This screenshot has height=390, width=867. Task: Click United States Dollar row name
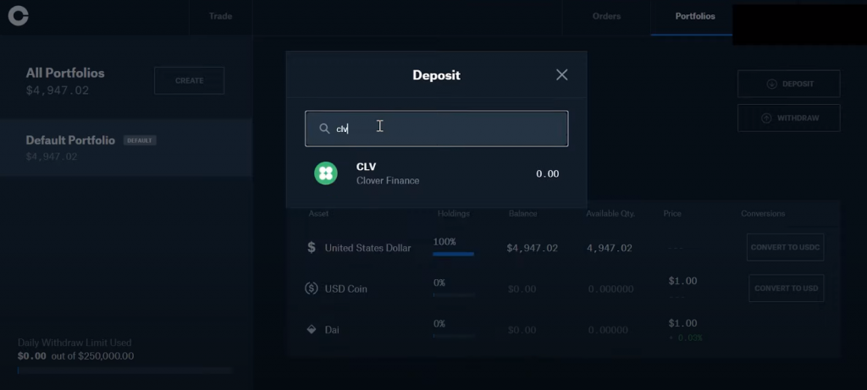(x=367, y=248)
